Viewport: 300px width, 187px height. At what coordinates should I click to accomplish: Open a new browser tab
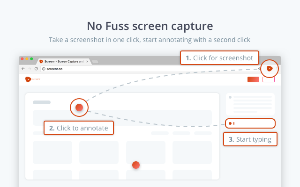pyautogui.click(x=95, y=62)
